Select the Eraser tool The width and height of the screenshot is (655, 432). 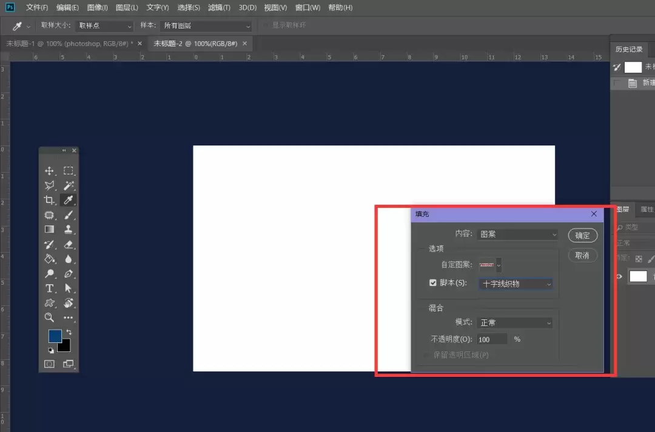68,244
